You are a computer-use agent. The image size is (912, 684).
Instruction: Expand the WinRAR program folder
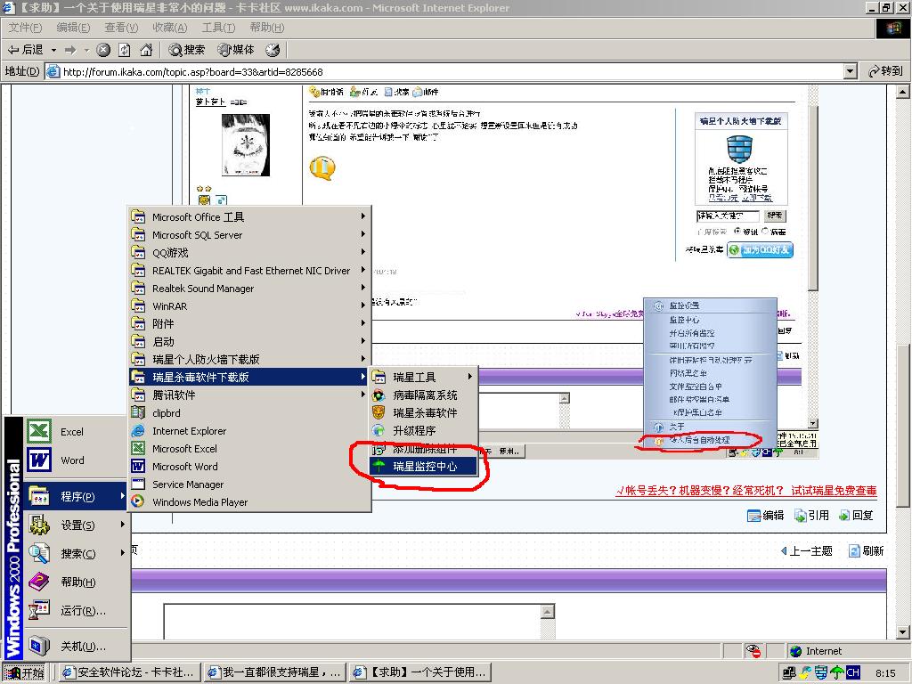pos(250,306)
